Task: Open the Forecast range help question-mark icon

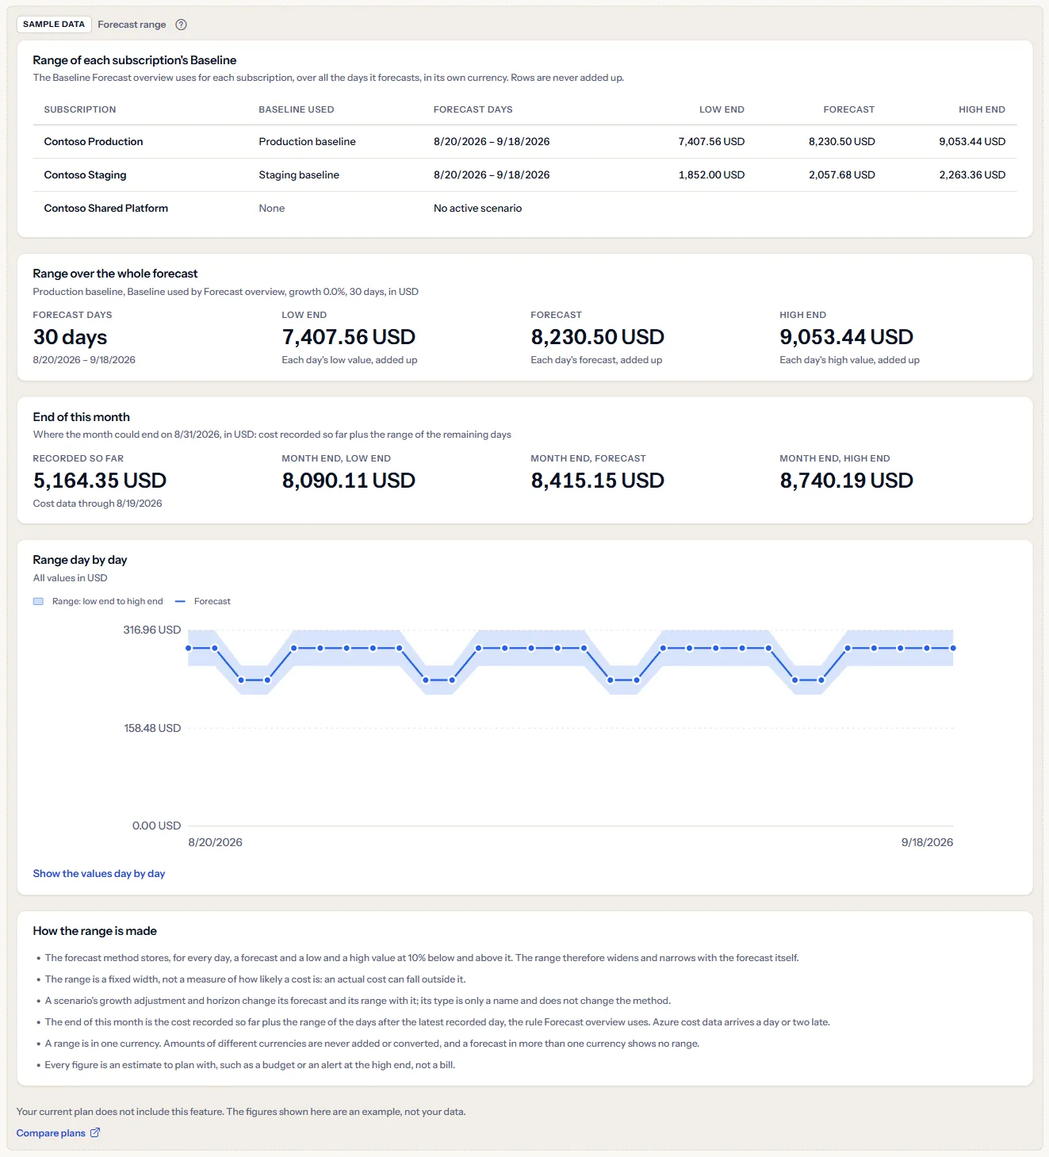Action: click(181, 25)
